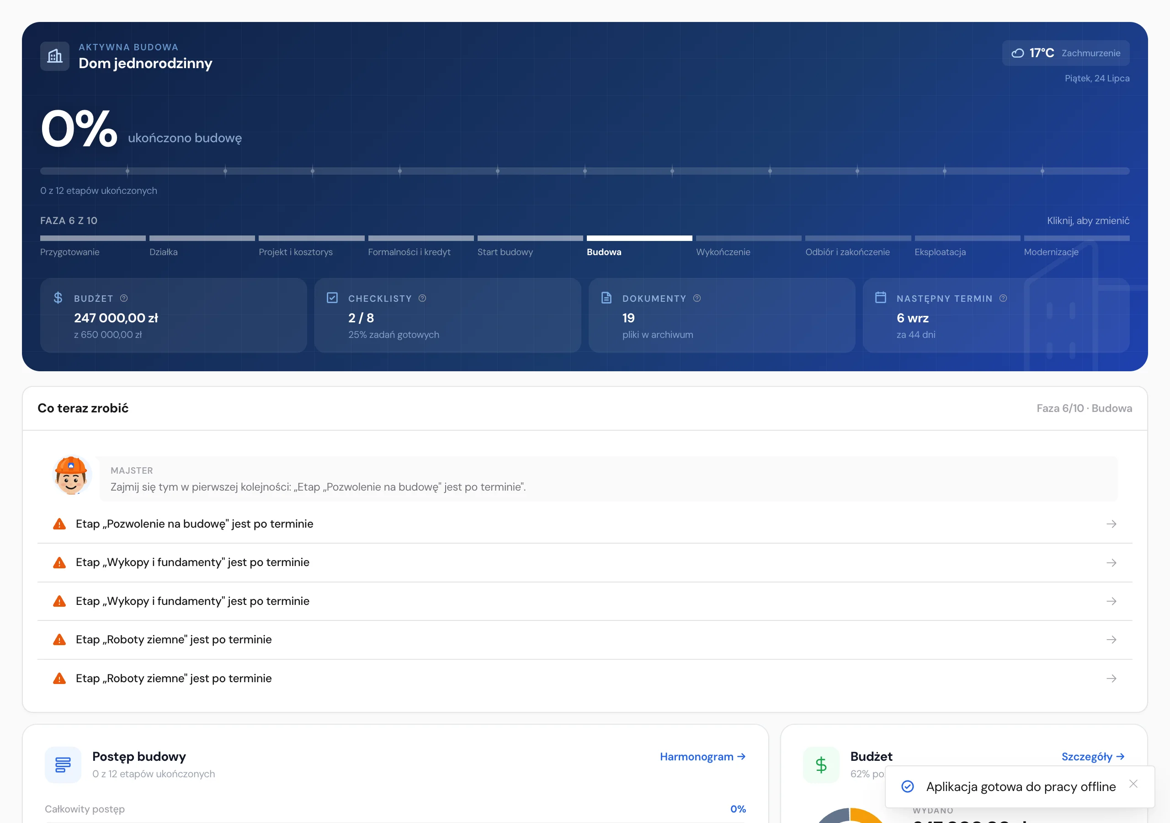Select the Przygotowanie phase

pyautogui.click(x=93, y=247)
